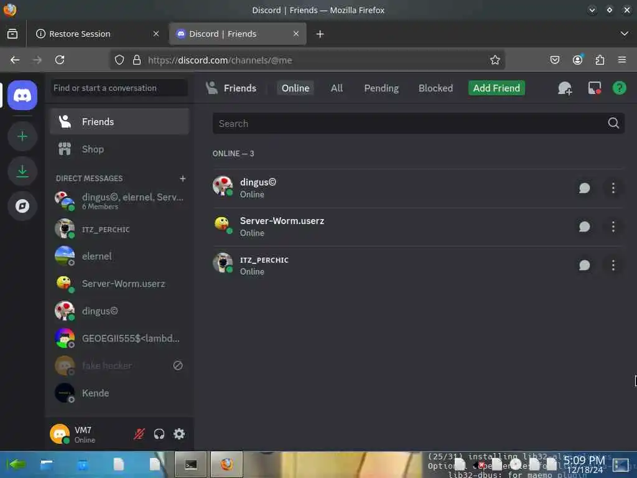Image resolution: width=637 pixels, height=478 pixels.
Task: Open more options for ITZ_PERCHIC
Action: click(613, 265)
